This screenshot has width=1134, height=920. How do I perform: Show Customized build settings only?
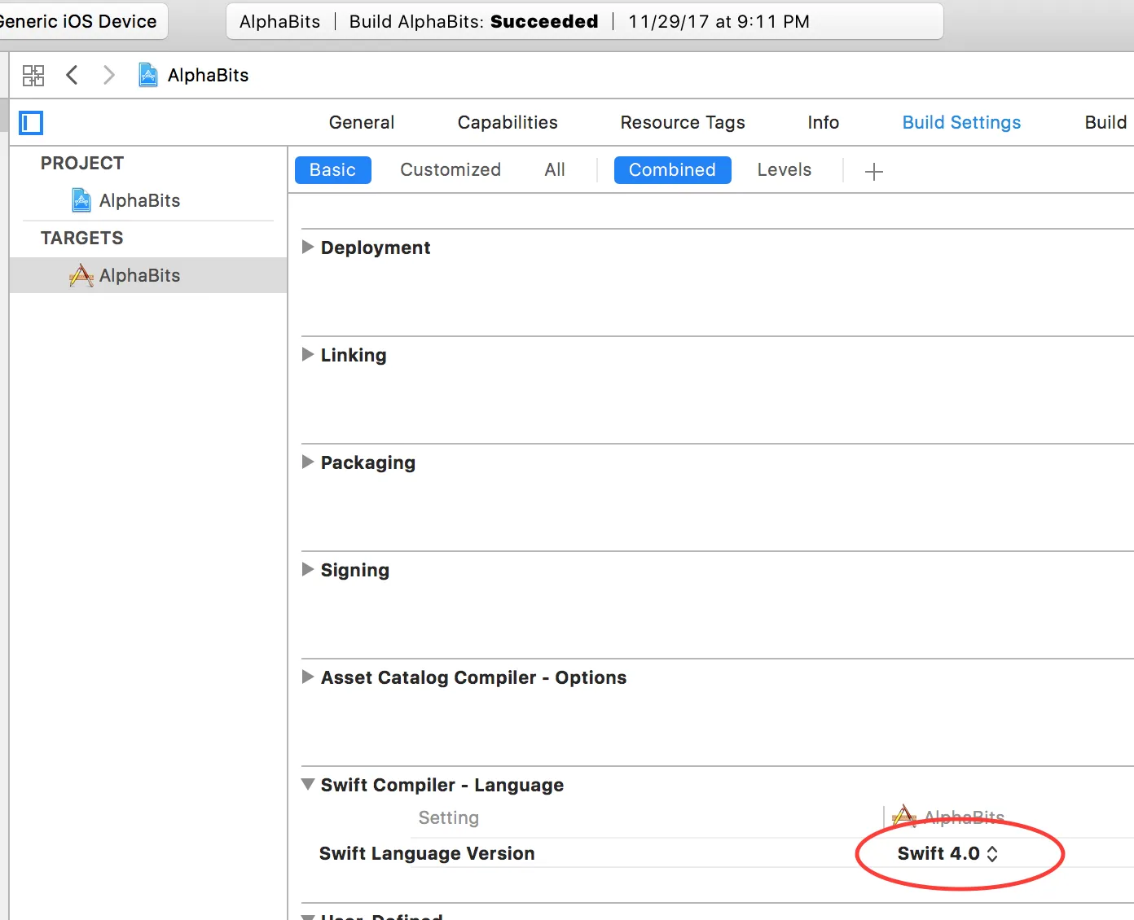(451, 170)
